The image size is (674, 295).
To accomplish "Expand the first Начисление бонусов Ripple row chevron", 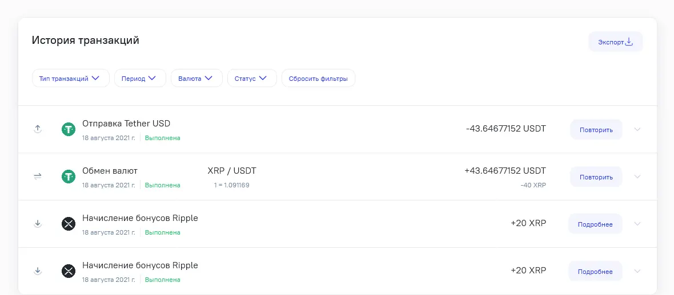I will coord(637,224).
